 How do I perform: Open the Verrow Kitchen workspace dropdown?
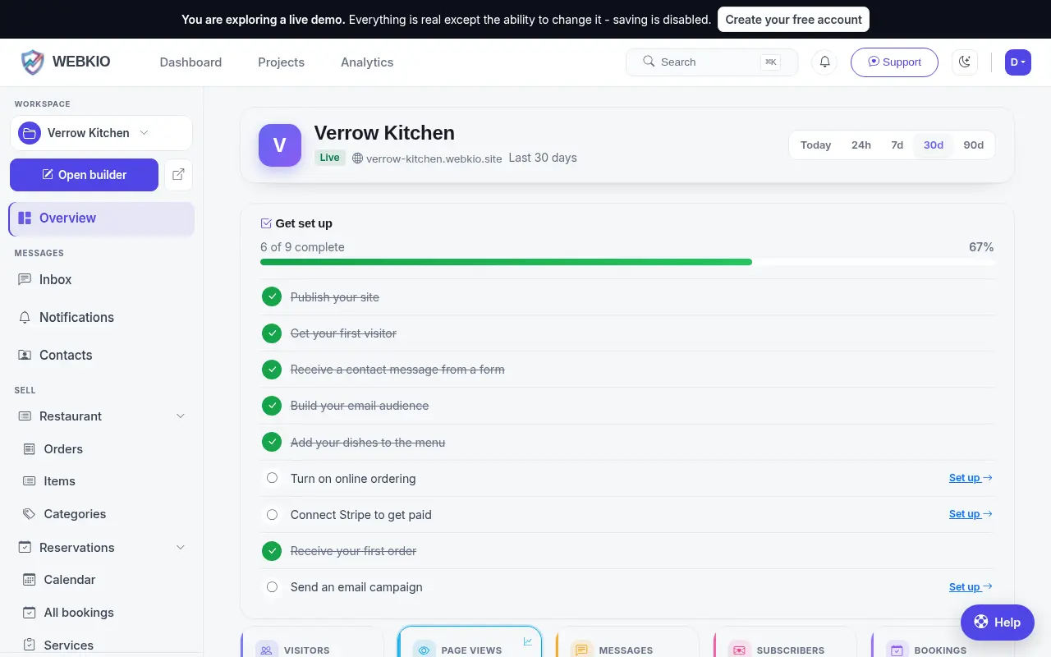pos(102,133)
